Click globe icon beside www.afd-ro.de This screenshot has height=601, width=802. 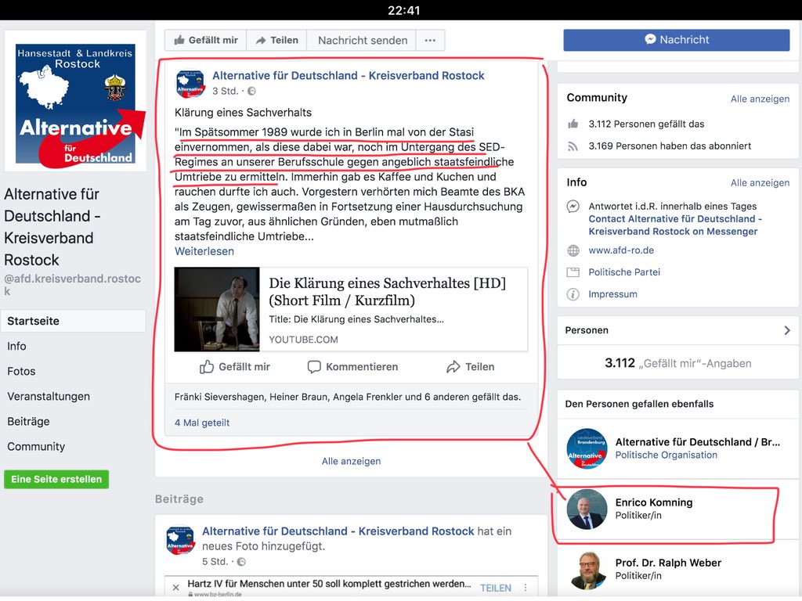point(573,250)
